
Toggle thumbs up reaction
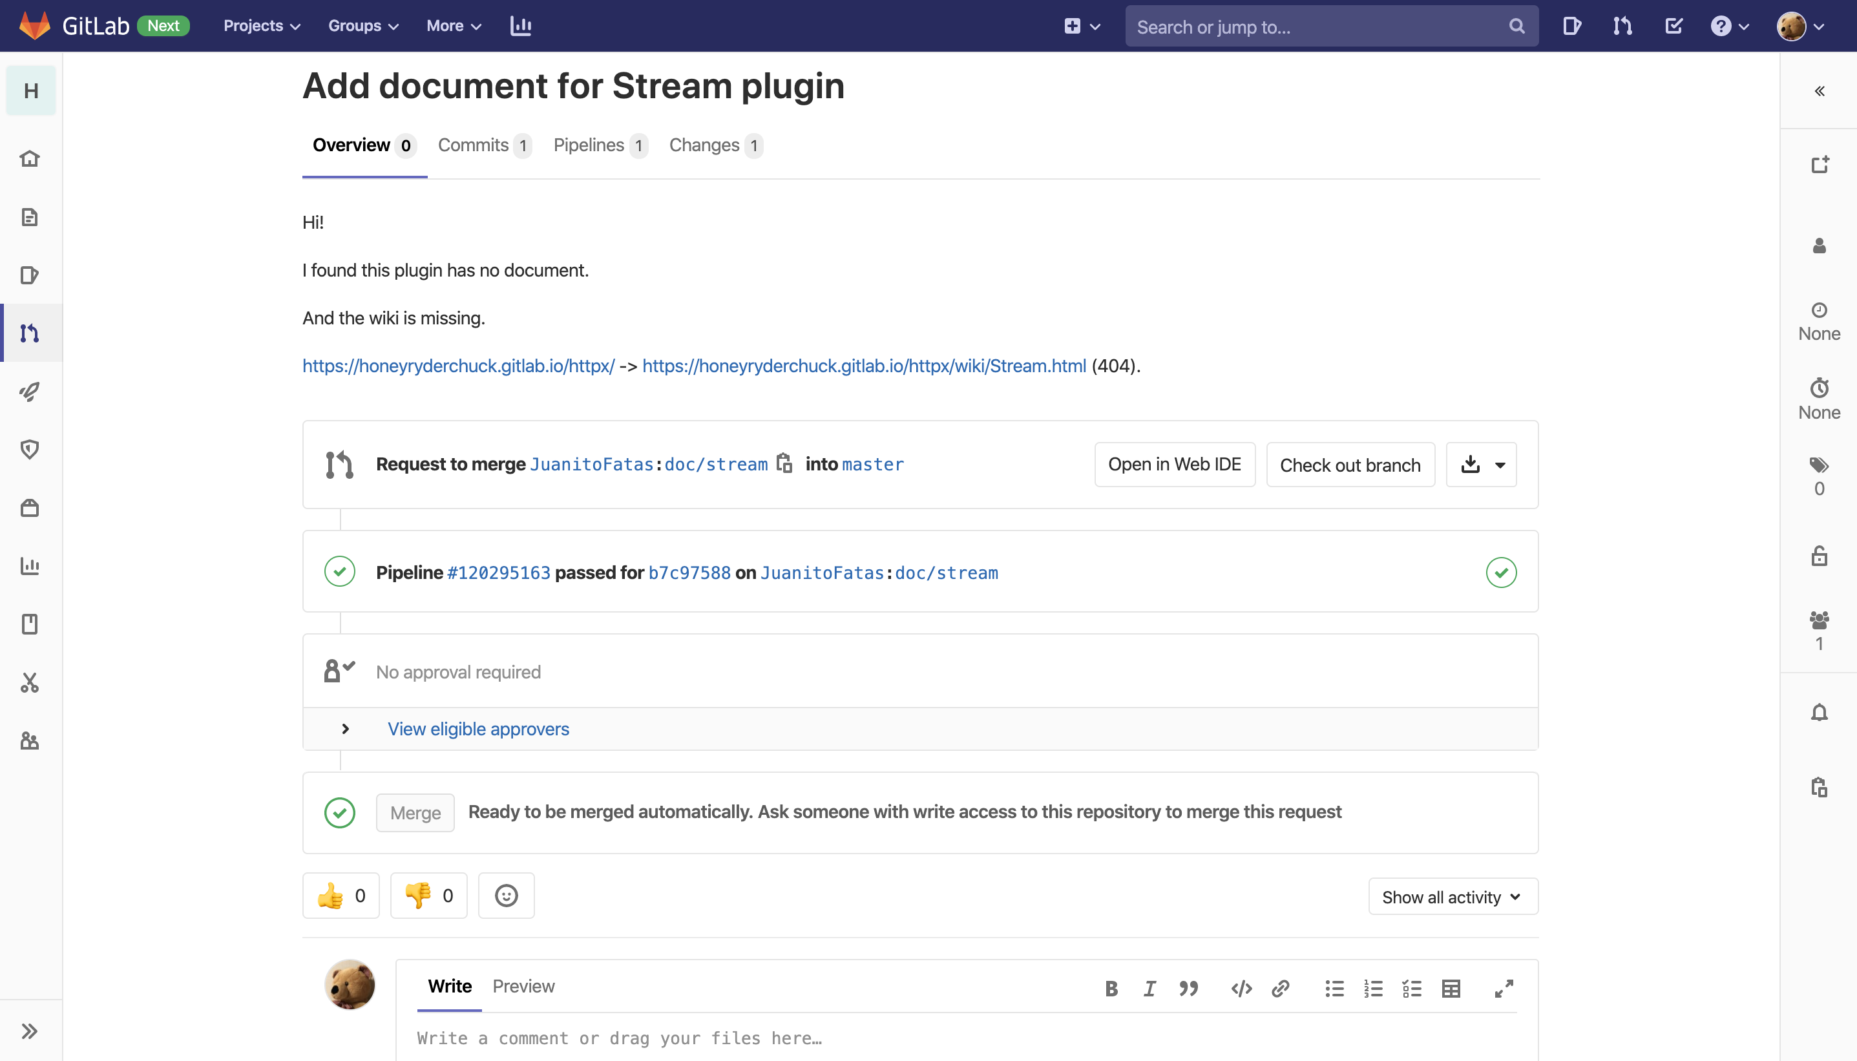tap(341, 896)
